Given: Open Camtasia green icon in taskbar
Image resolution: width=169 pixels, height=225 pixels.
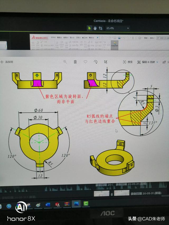Looking at the screenshot, I should click(86, 204).
